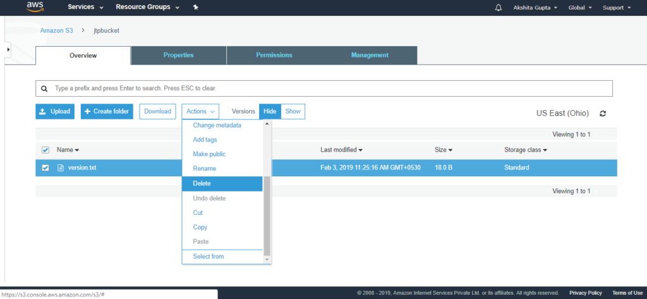Open the Akshita Gupta account menu
Viewport: 647px width, 299px height.
(x=535, y=8)
